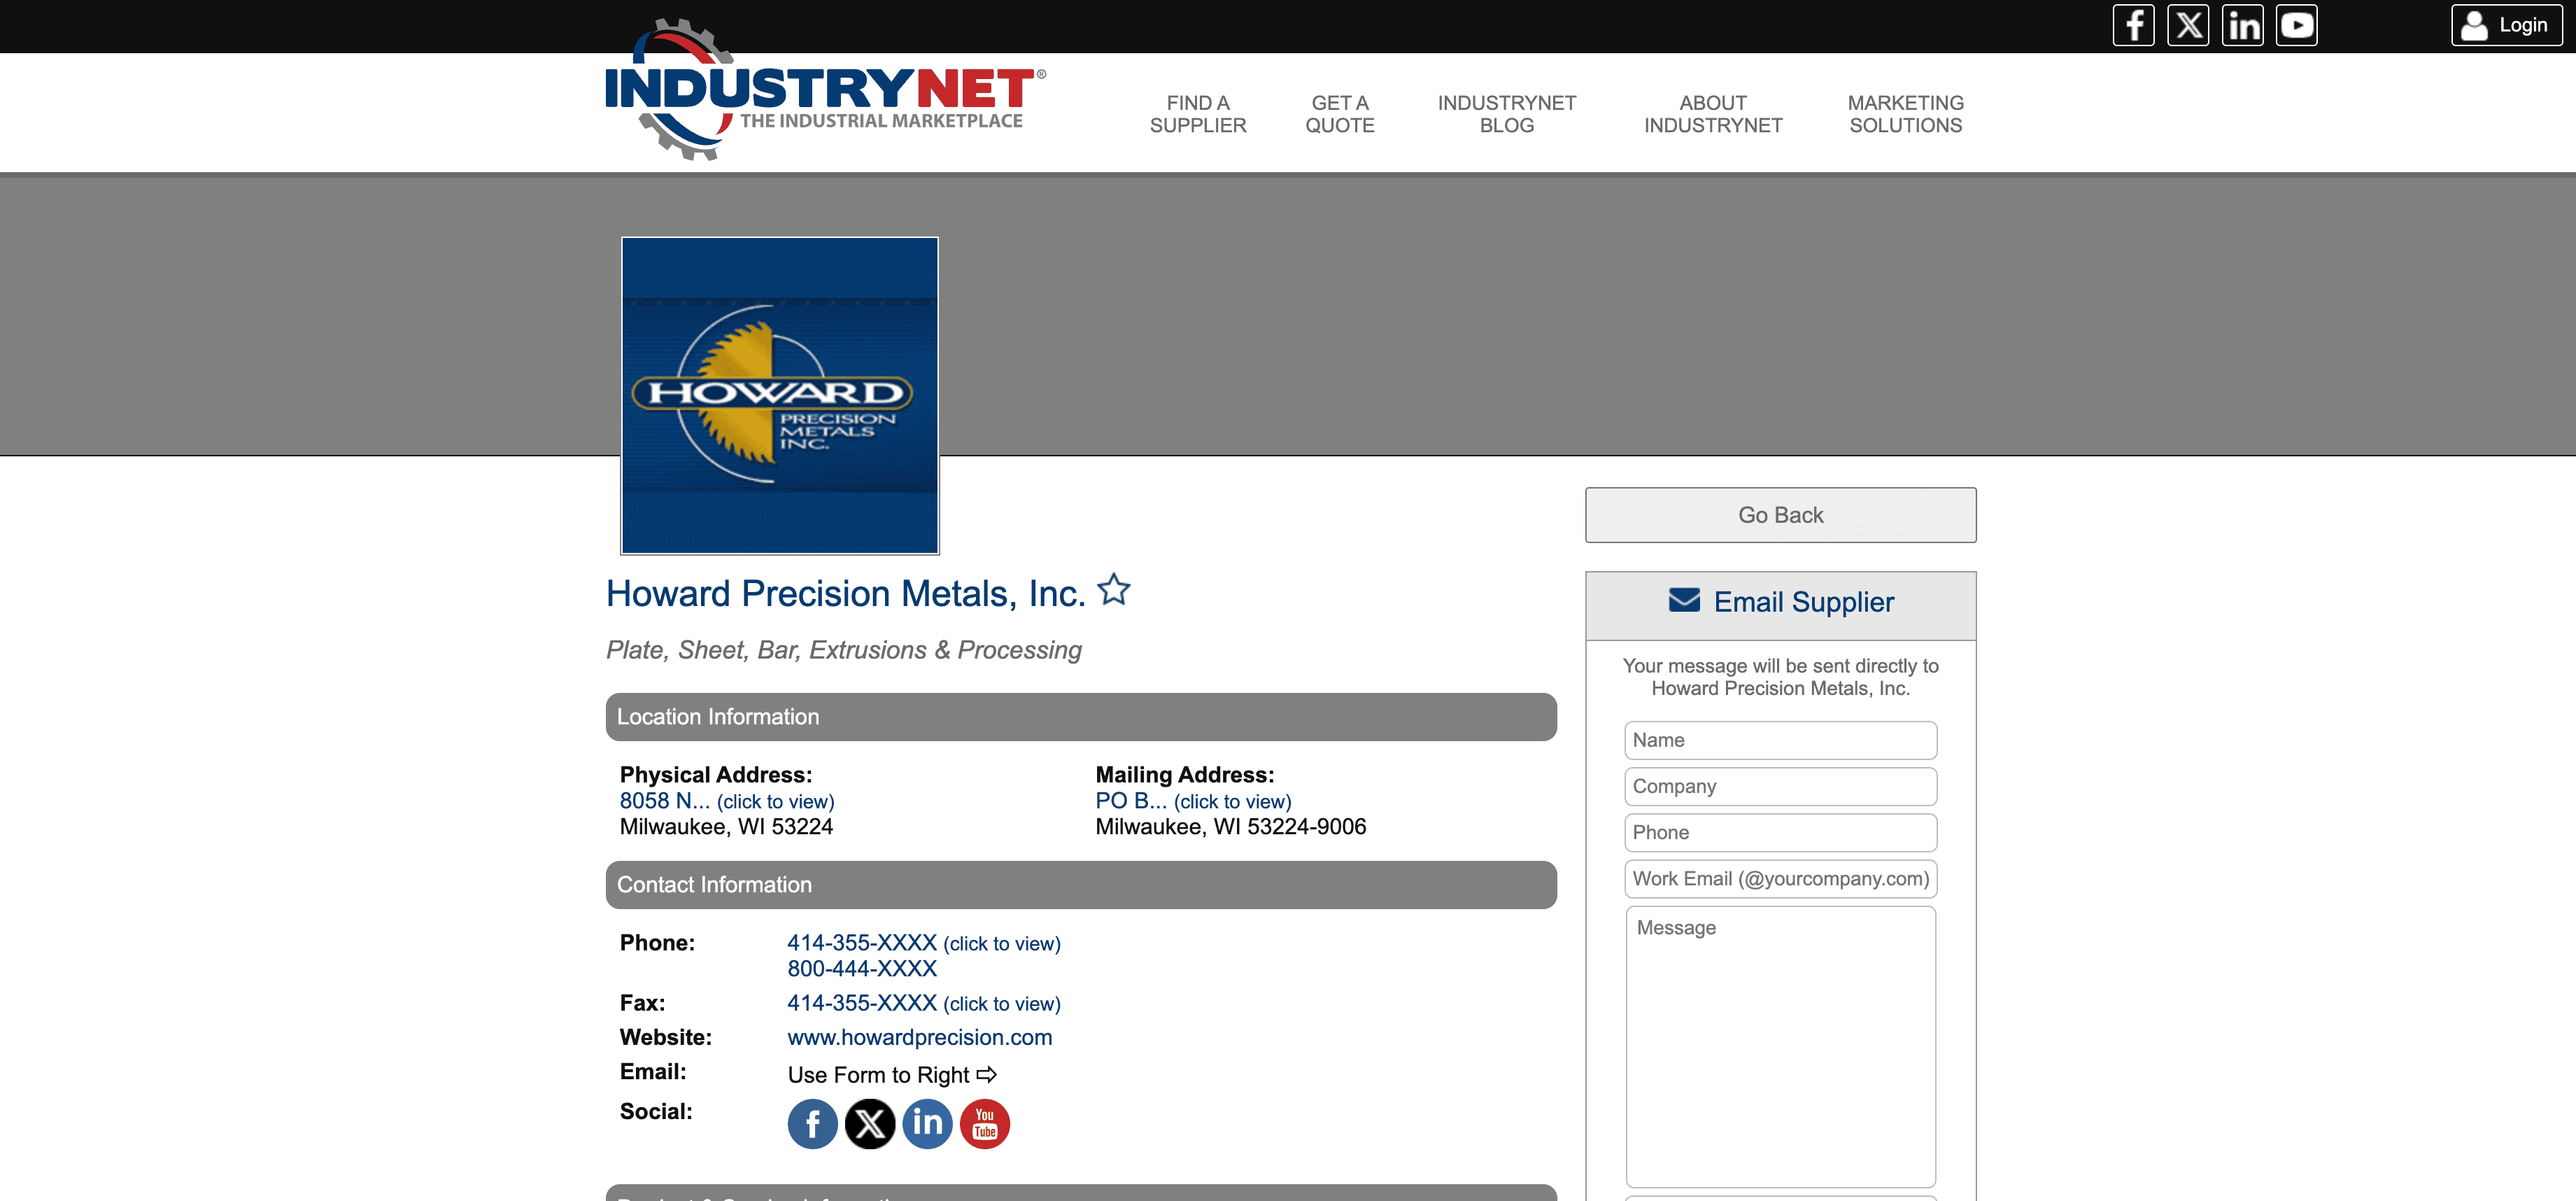
Task: Open the supplier's LinkedIn social icon
Action: tap(928, 1124)
